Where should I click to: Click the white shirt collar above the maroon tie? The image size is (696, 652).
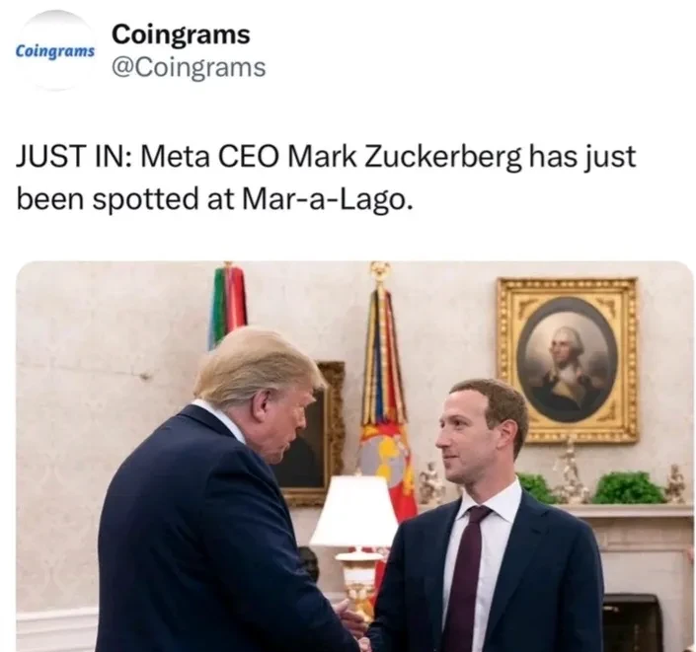(491, 499)
